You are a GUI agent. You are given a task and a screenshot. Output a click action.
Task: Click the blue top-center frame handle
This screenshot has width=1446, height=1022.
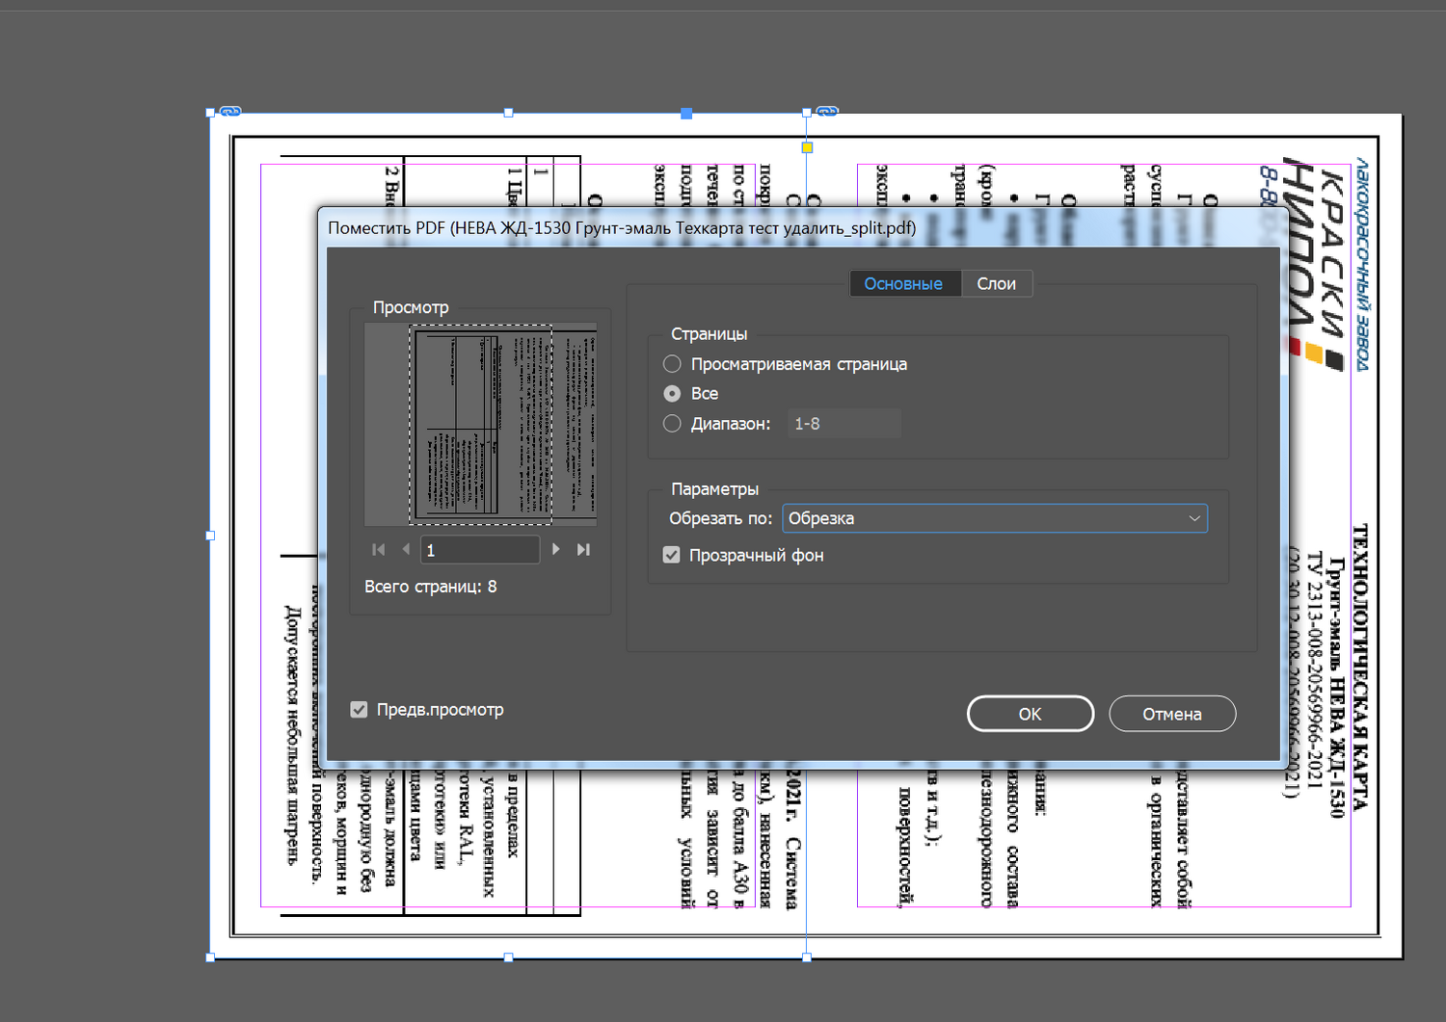[x=686, y=114]
